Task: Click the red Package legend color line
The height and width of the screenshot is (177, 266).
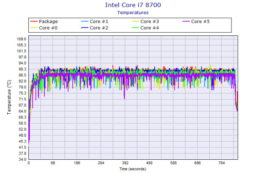Action: pyautogui.click(x=34, y=22)
